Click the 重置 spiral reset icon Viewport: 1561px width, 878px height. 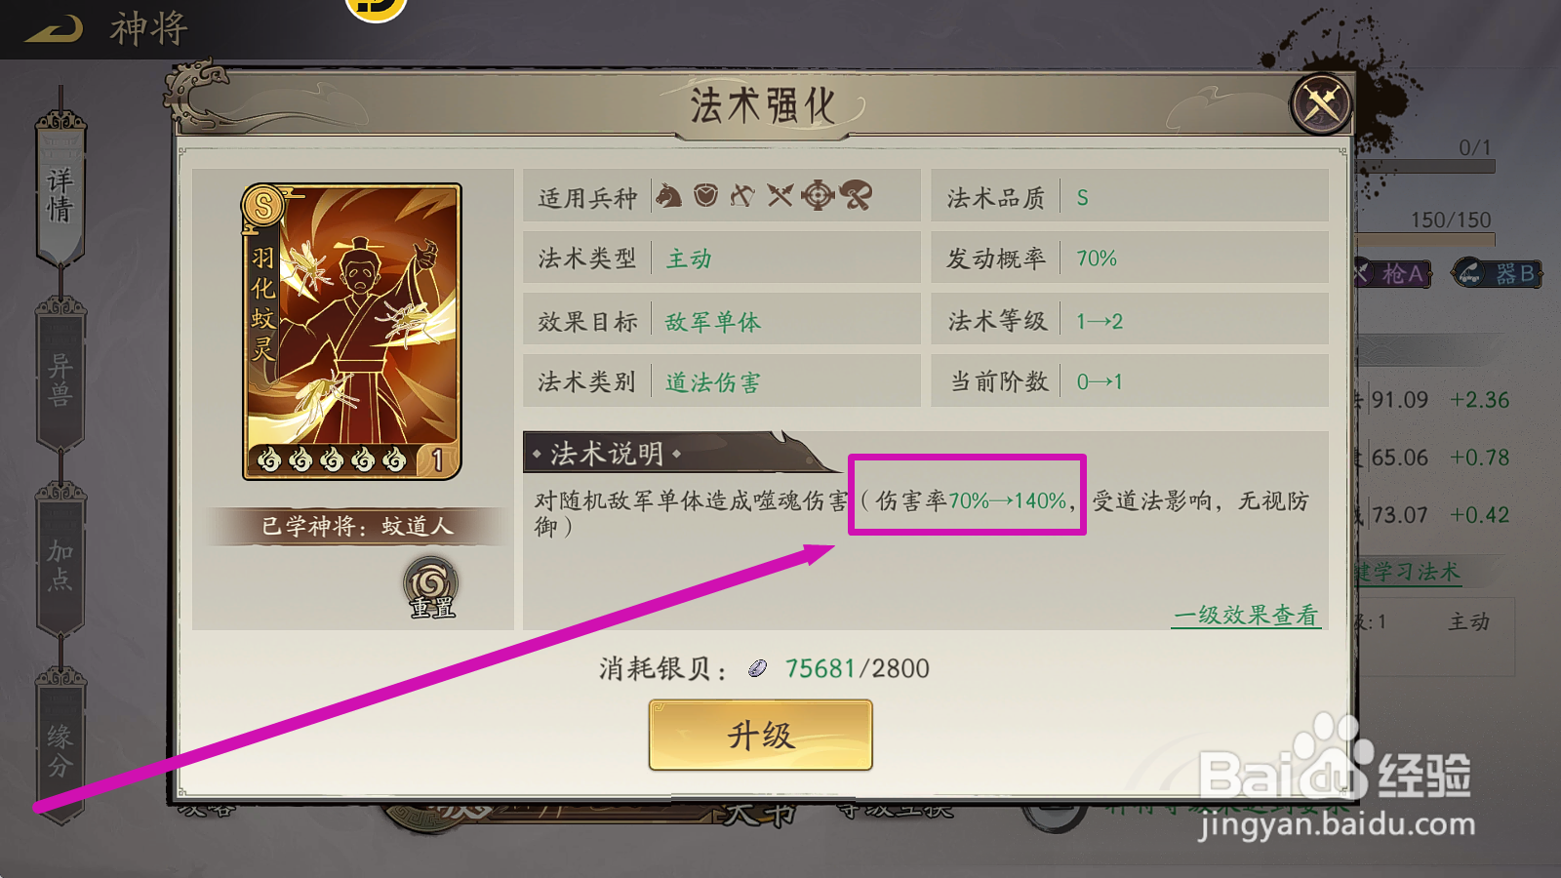click(430, 587)
